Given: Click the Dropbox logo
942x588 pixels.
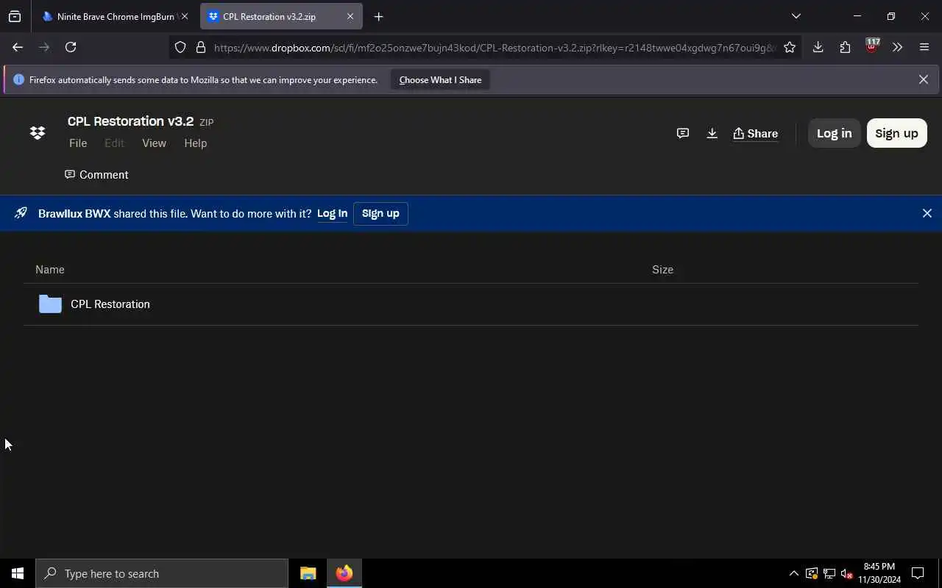Looking at the screenshot, I should pos(38,133).
